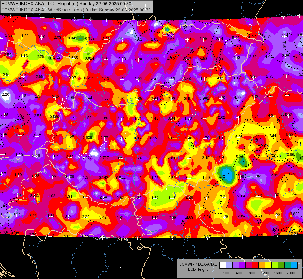Click the wind shear value 0.596
303x279 pixels.
click(155, 138)
